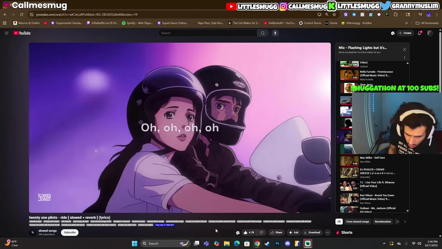Download the video

(312, 232)
